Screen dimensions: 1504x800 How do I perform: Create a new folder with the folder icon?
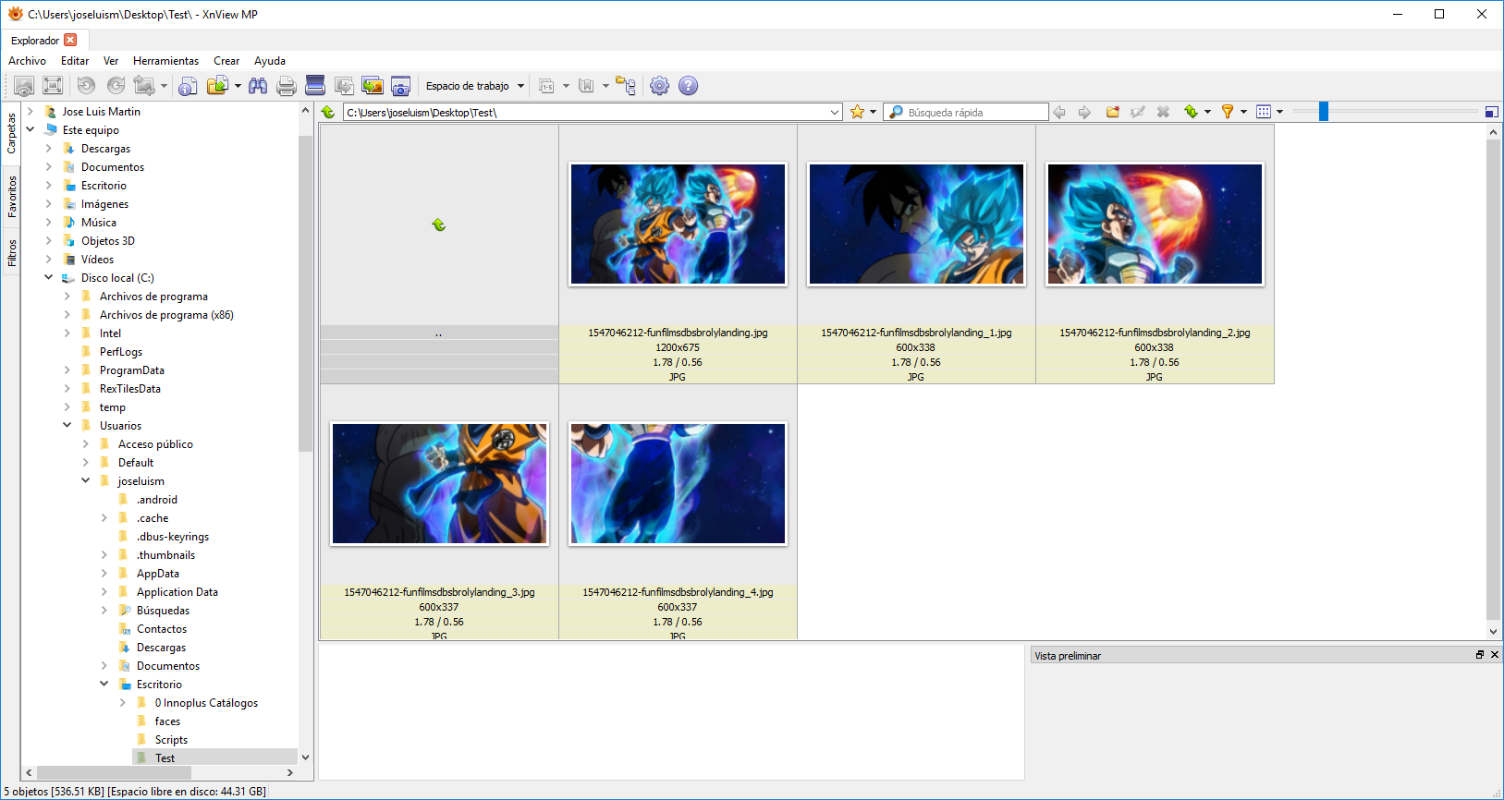click(x=1112, y=112)
